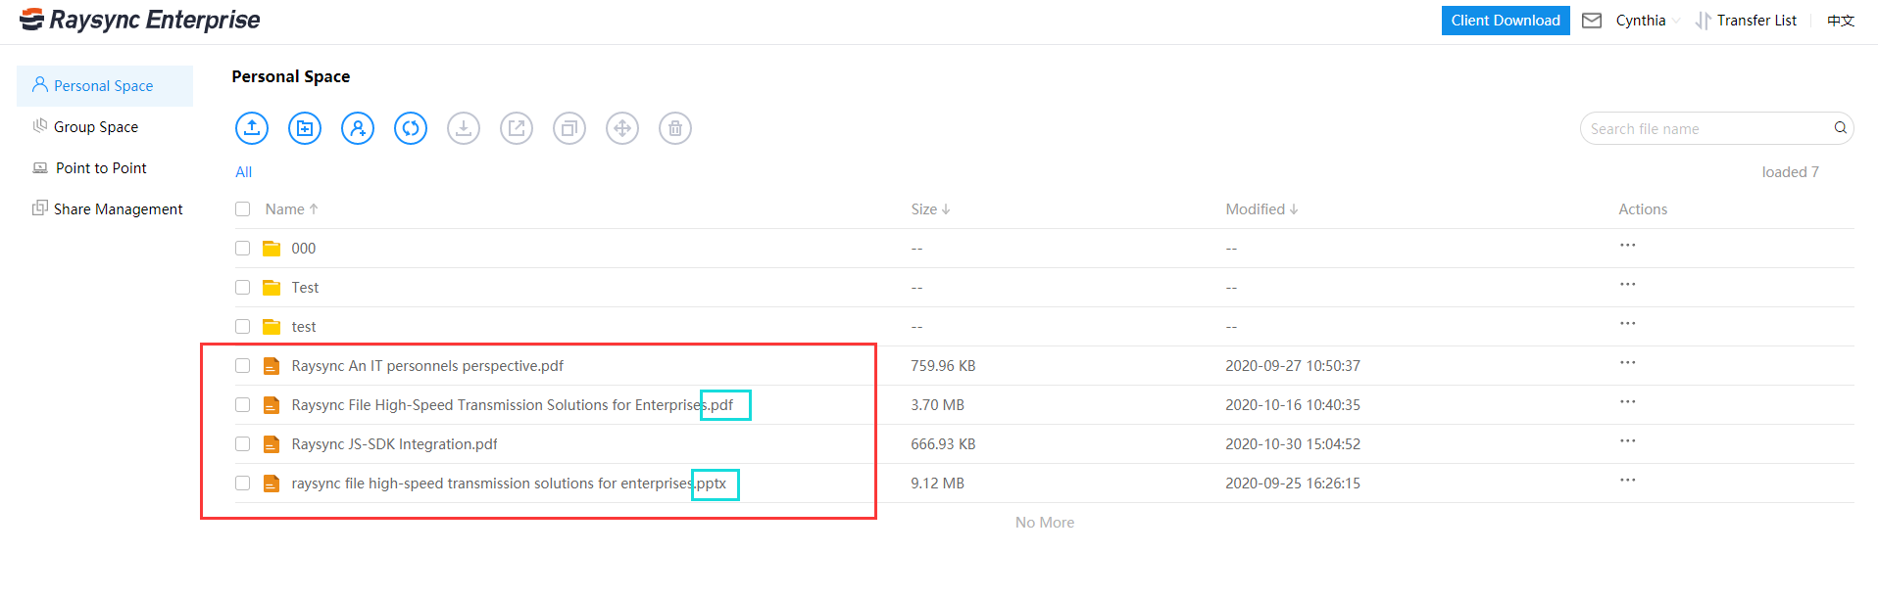Open actions ellipsis for An IT personnels perspective.pdf

click(1628, 362)
